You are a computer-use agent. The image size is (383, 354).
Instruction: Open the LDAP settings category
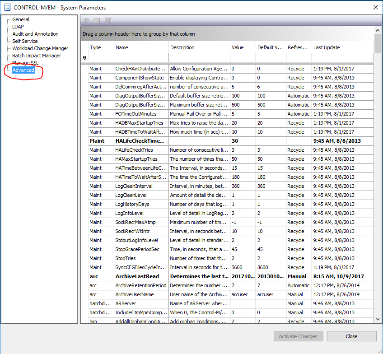click(18, 27)
